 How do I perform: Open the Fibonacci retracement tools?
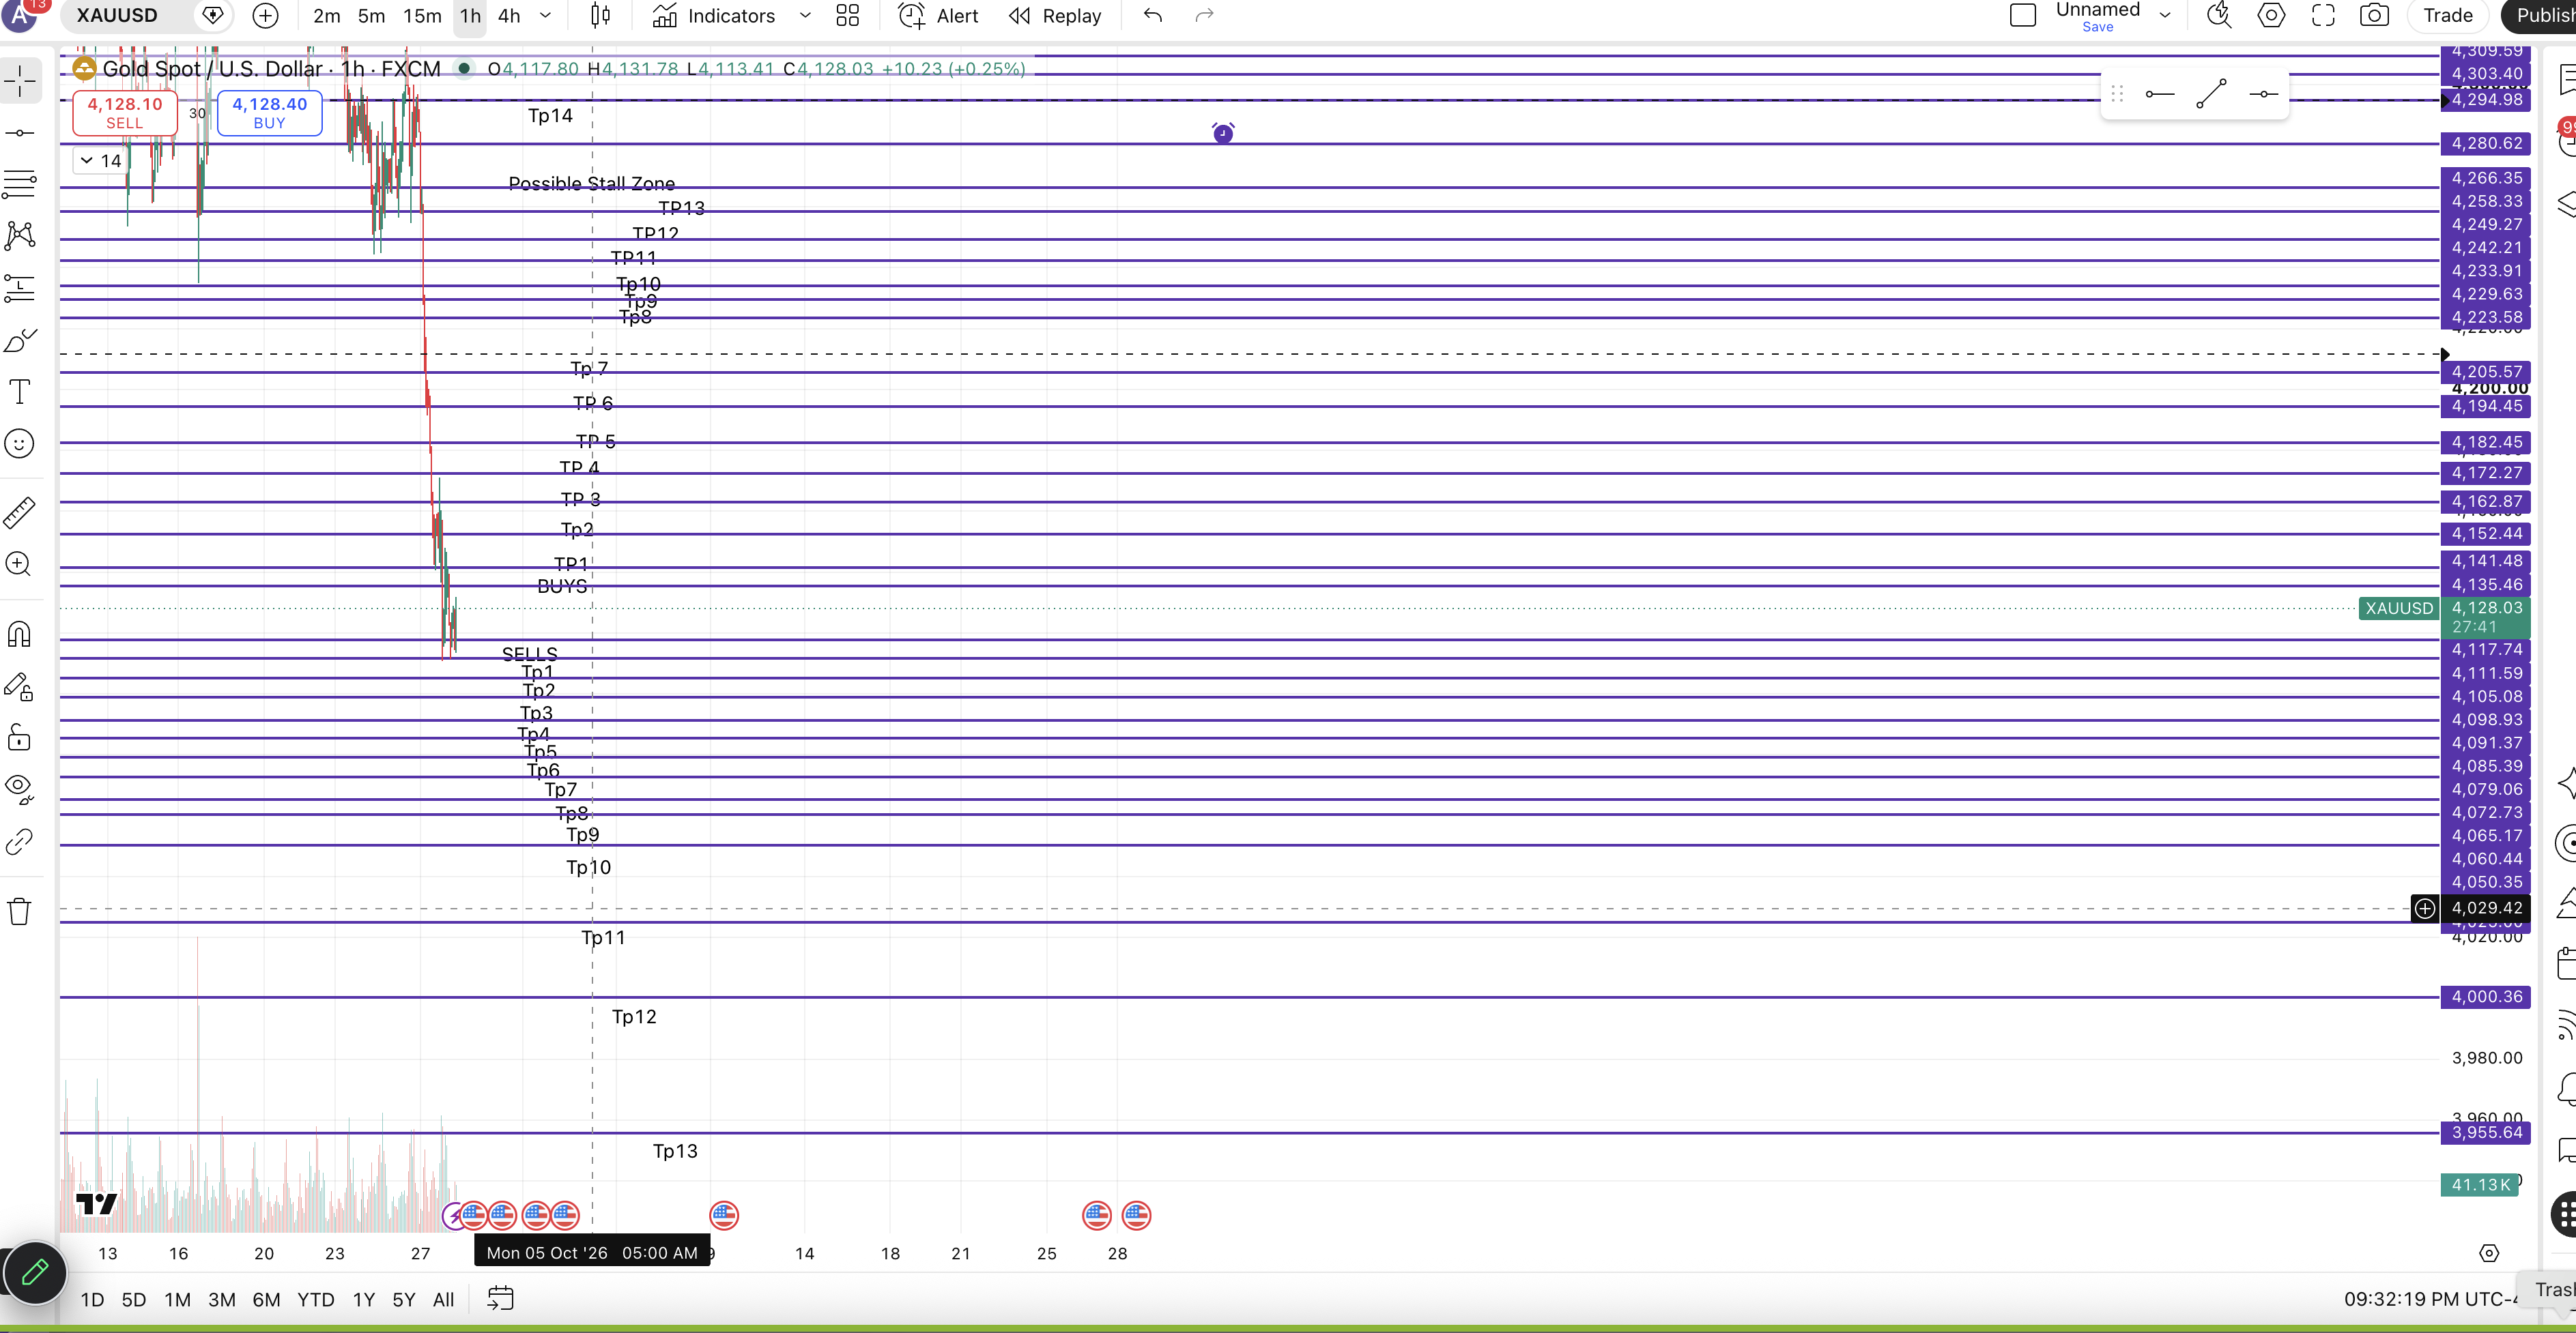pyautogui.click(x=20, y=184)
